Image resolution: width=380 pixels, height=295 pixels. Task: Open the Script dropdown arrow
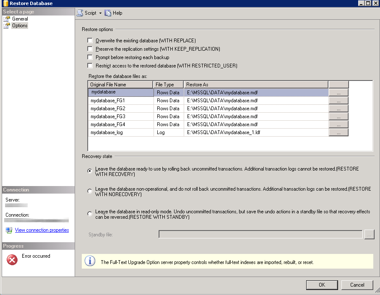pyautogui.click(x=100, y=13)
